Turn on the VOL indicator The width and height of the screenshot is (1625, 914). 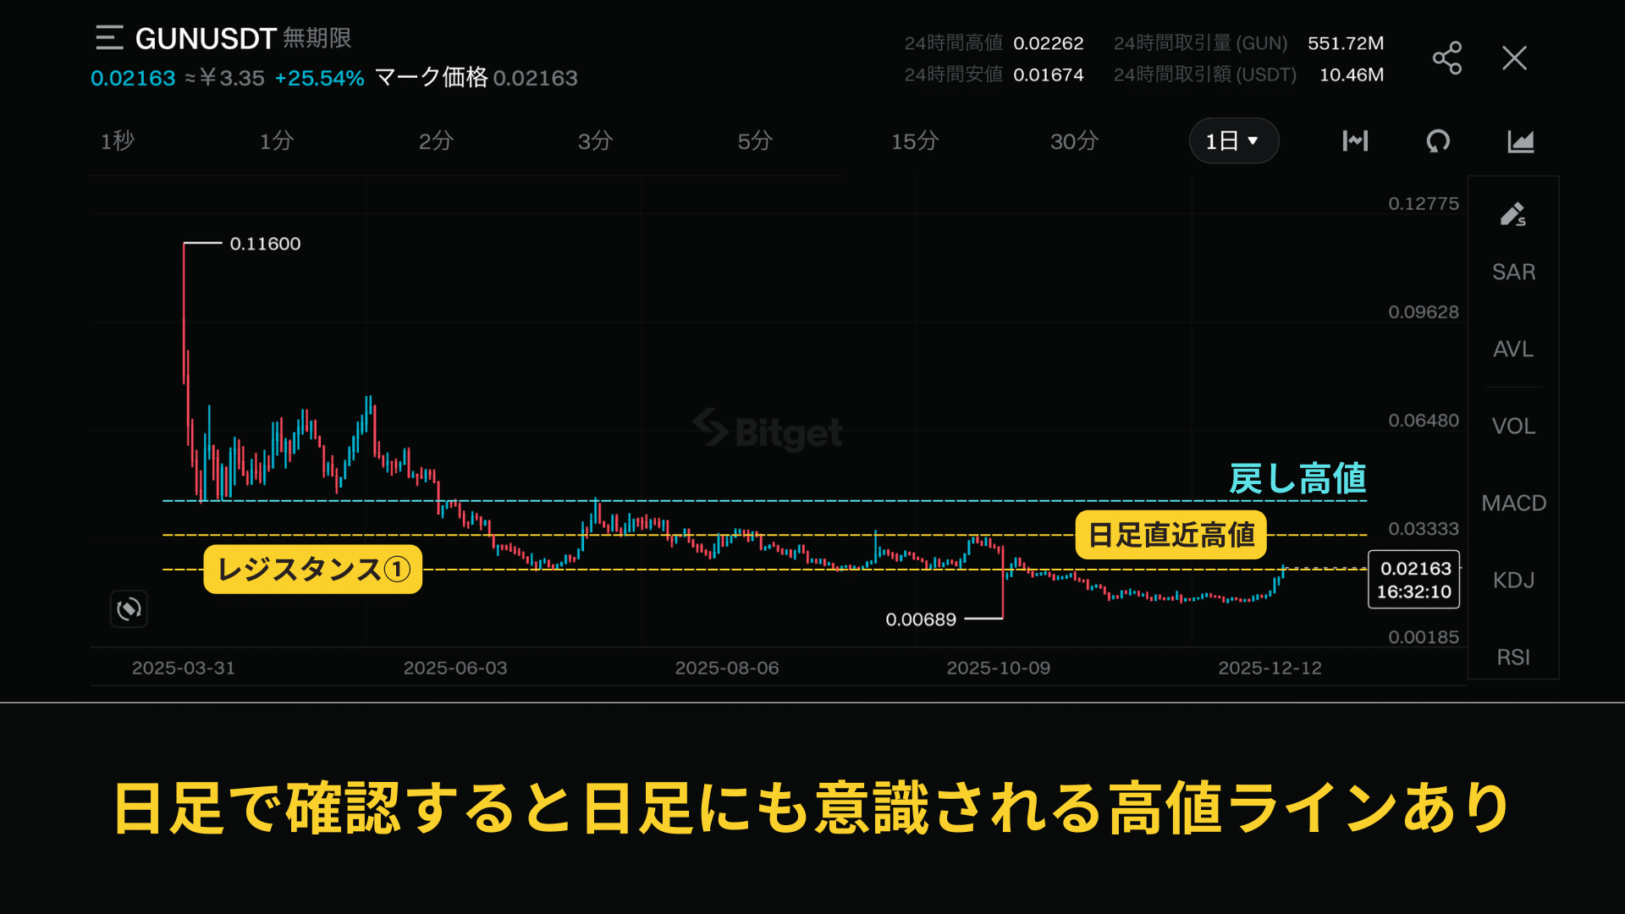(x=1512, y=426)
